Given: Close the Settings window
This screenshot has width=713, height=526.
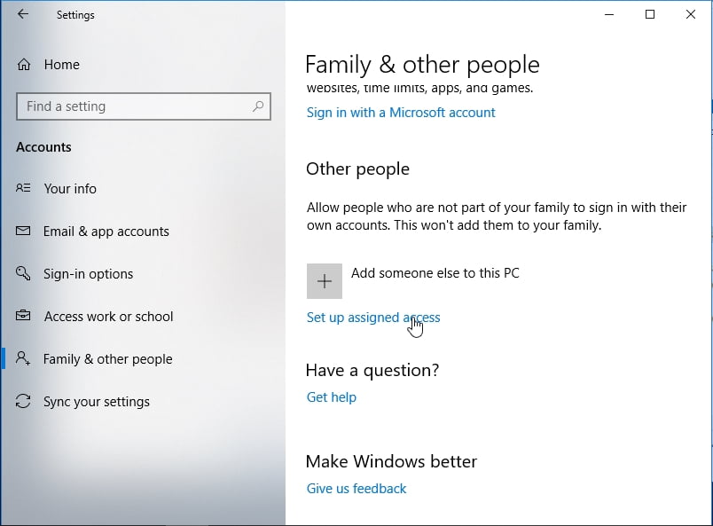Looking at the screenshot, I should point(691,15).
